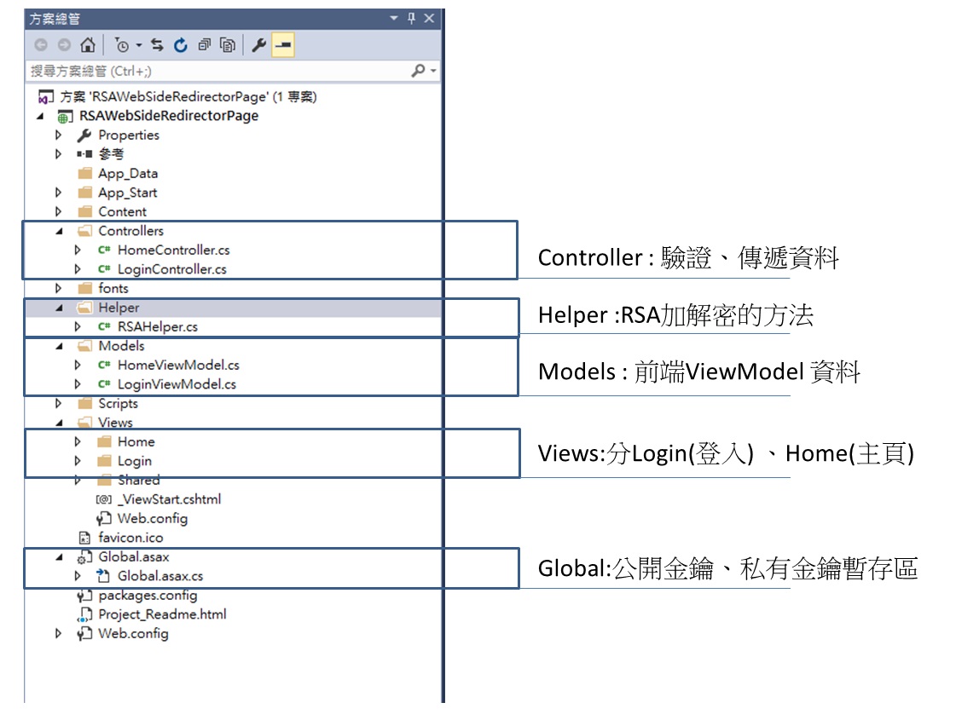Image resolution: width=956 pixels, height=720 pixels.
Task: Click the Sync with Active Document icon
Action: coord(156,43)
